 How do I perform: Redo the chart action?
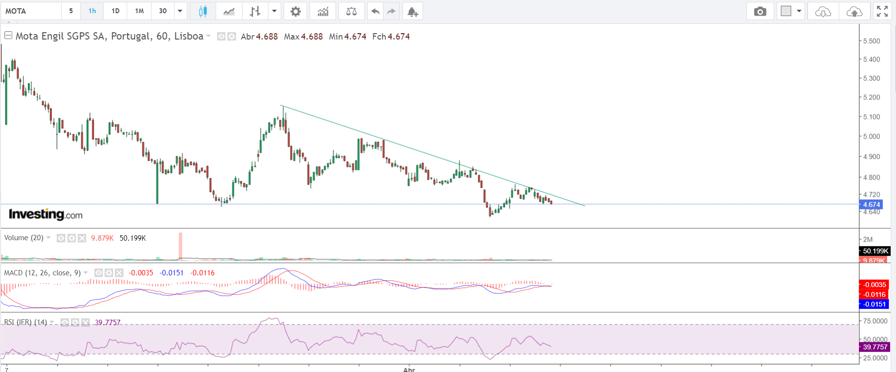[x=391, y=11]
